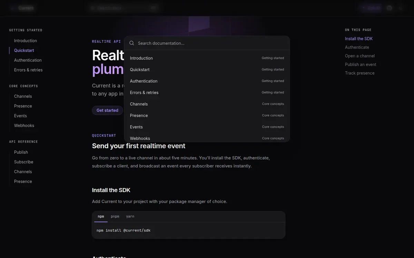
Task: Open Presence under Core Concepts in the sidebar
Action: (x=23, y=106)
